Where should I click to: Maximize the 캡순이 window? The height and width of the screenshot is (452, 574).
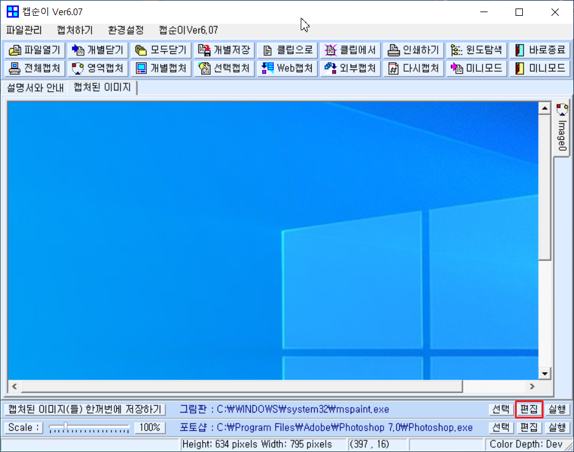coord(519,12)
